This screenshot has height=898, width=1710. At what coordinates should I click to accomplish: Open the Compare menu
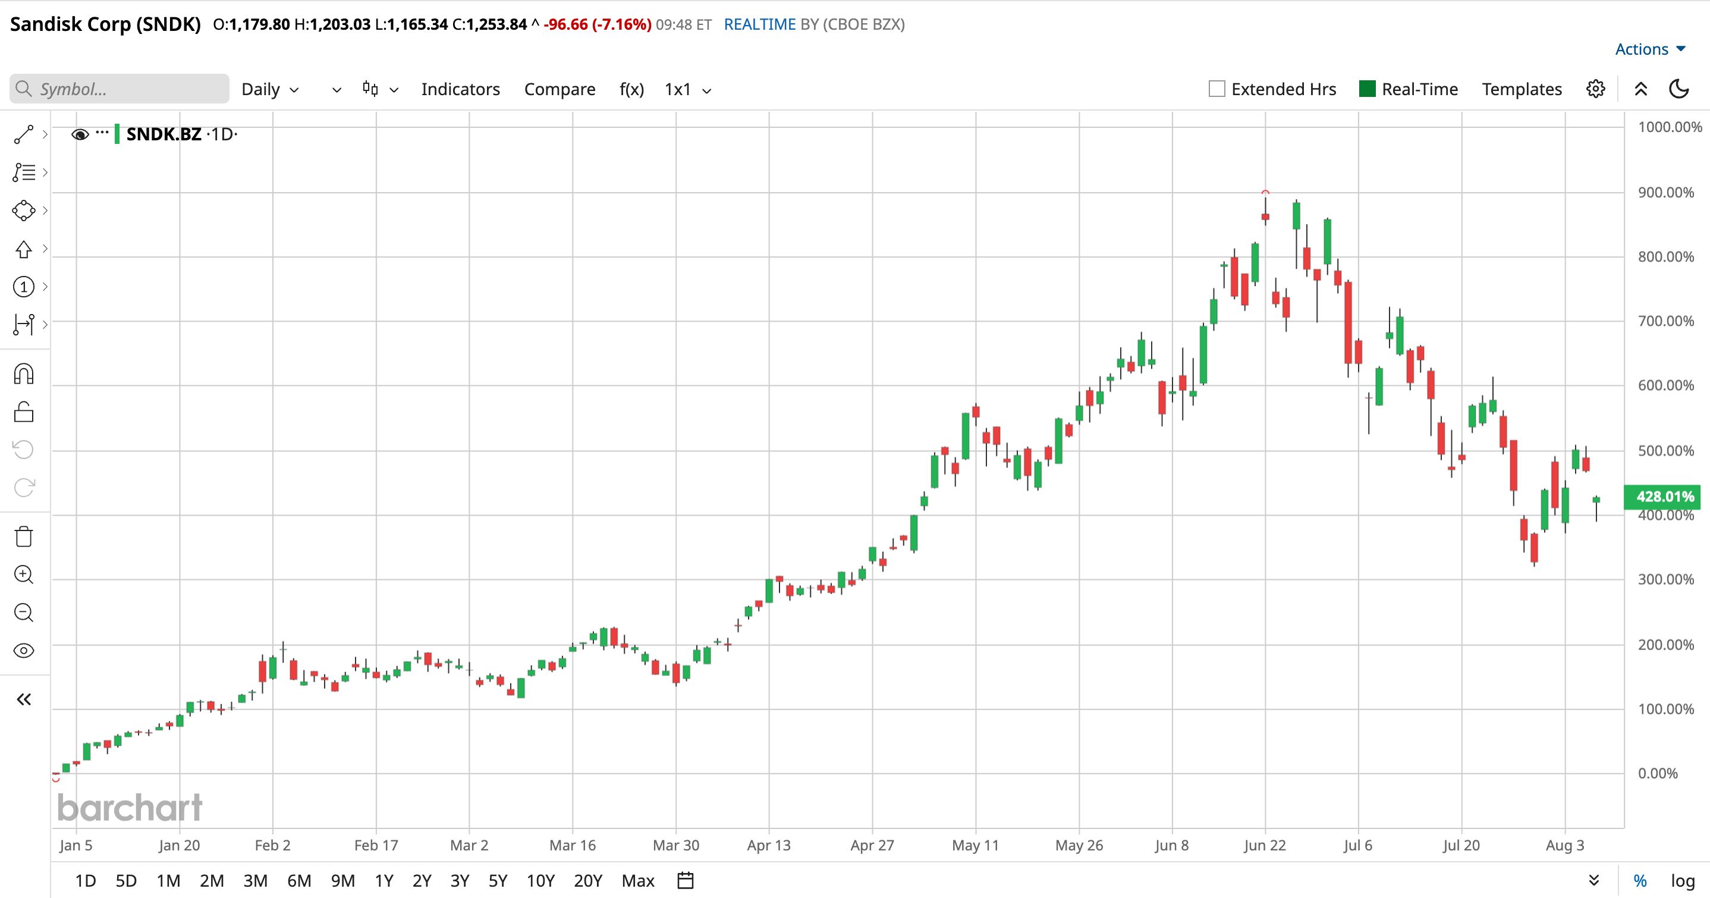(559, 89)
